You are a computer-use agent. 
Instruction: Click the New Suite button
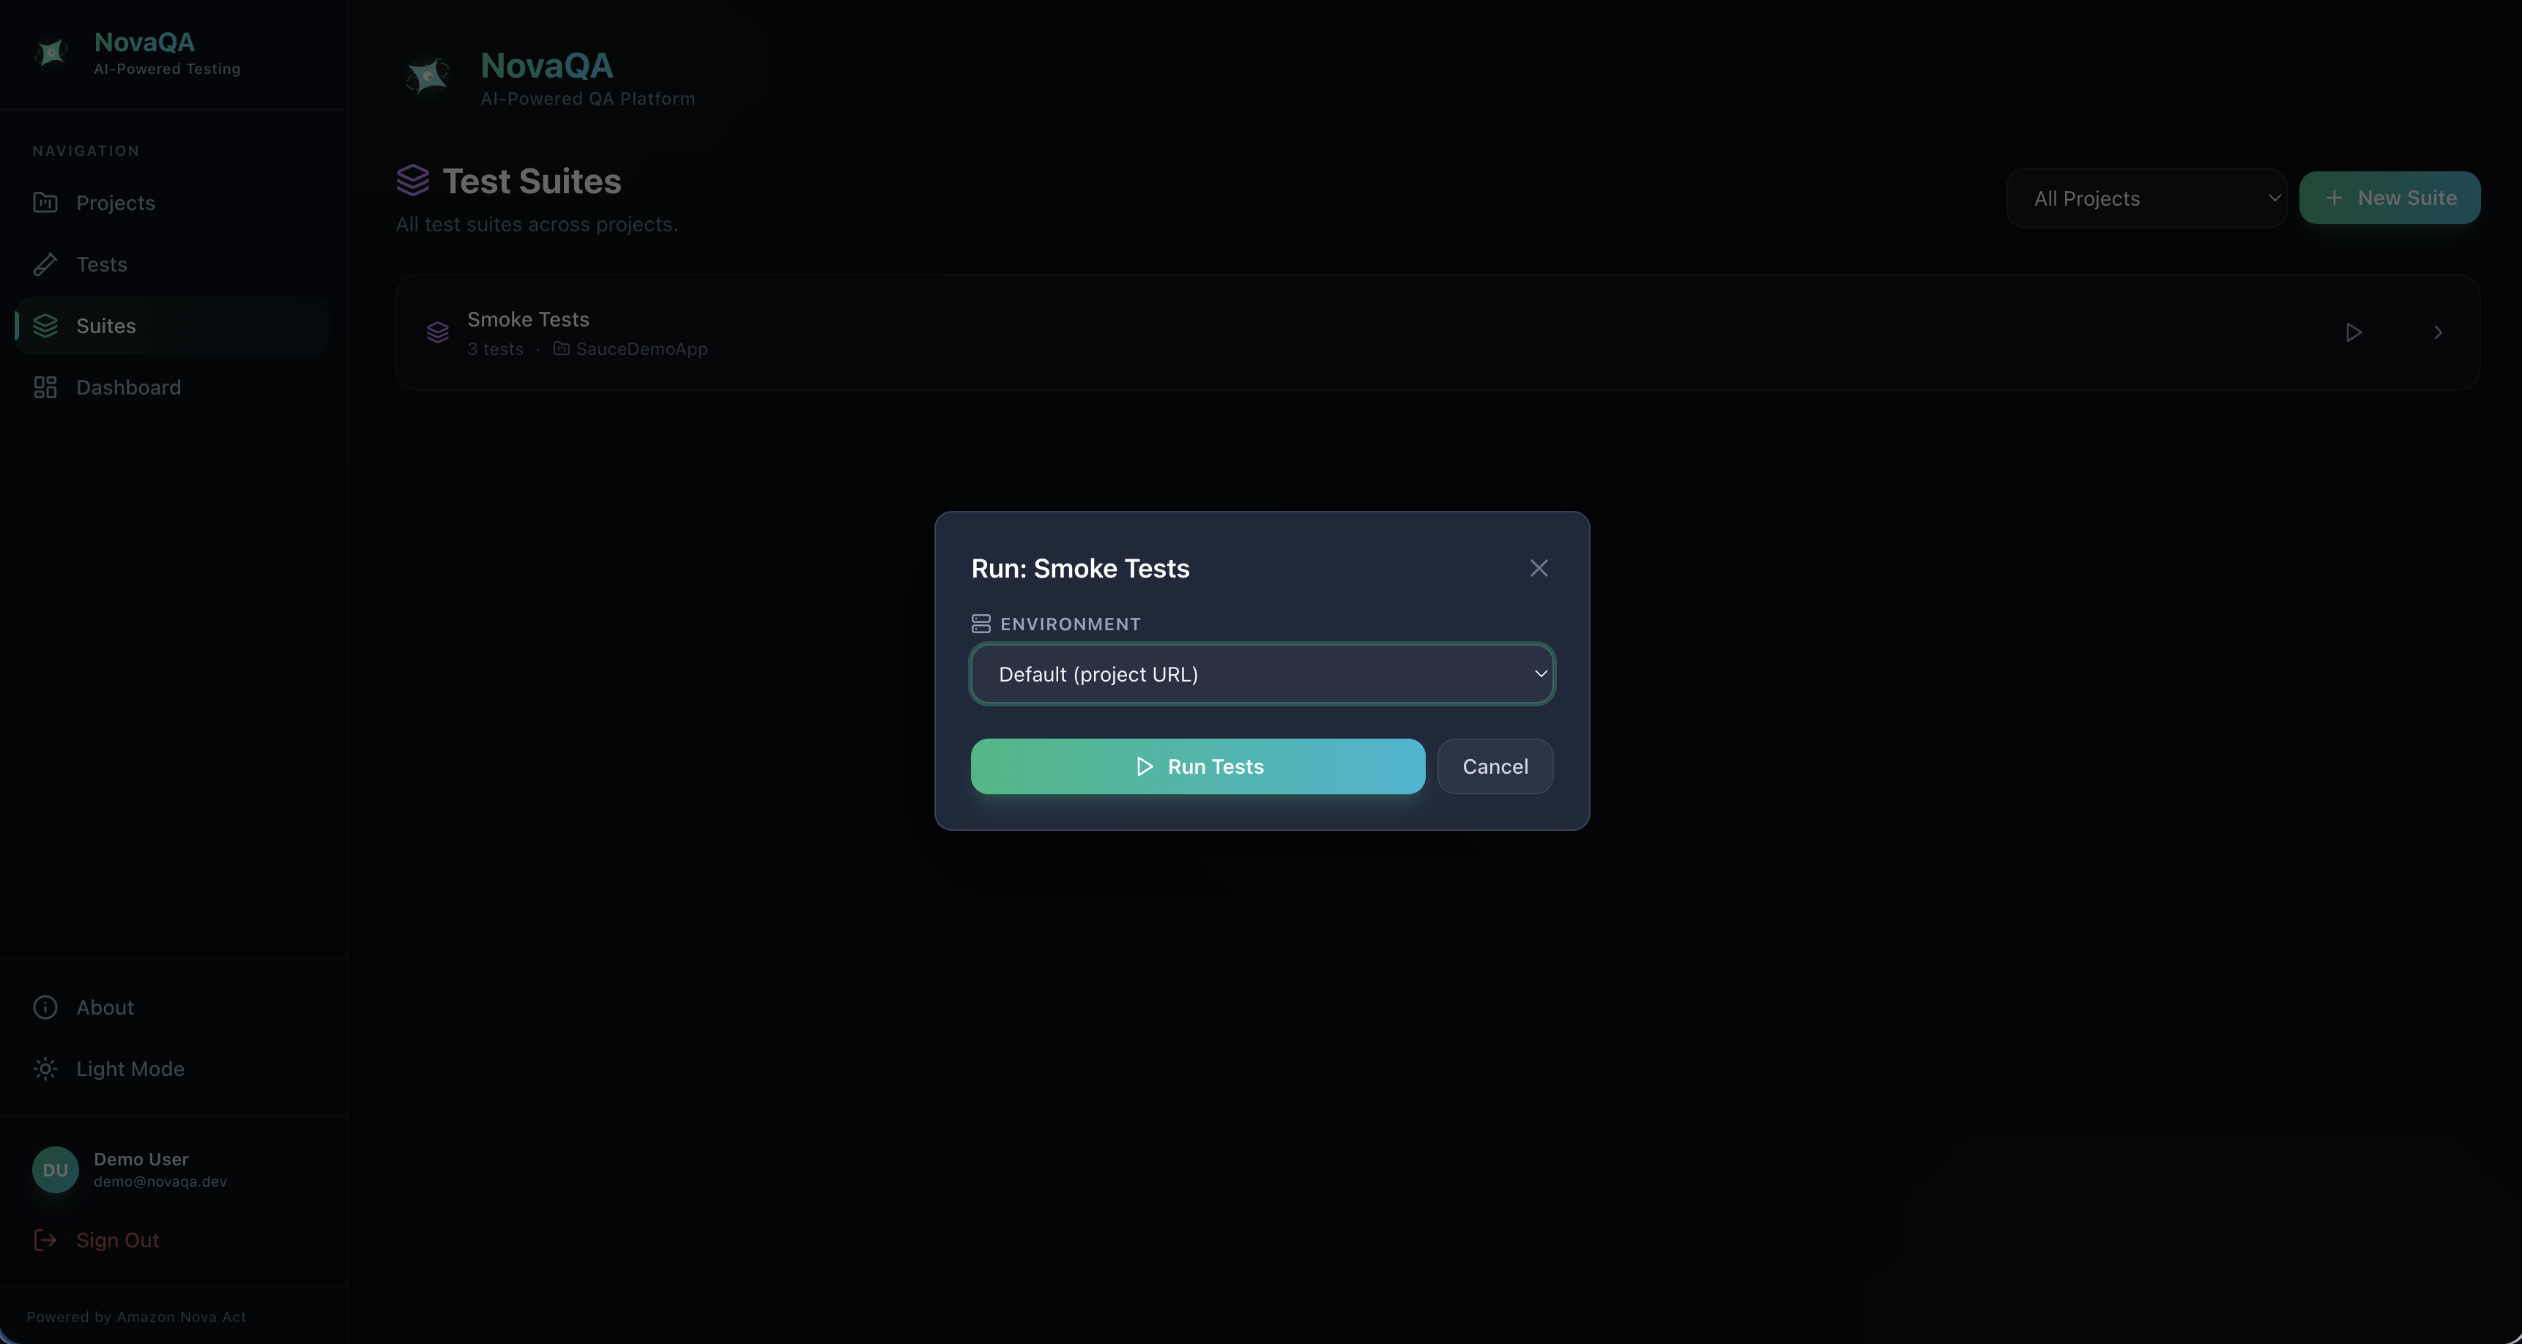point(2389,198)
